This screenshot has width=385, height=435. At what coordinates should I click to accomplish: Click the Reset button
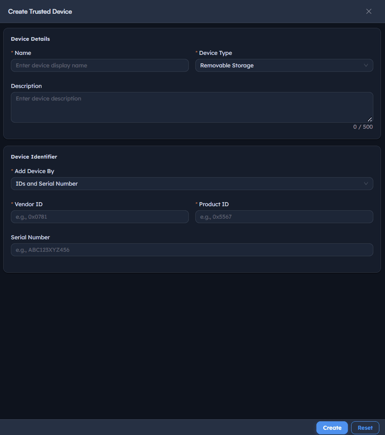tap(365, 428)
